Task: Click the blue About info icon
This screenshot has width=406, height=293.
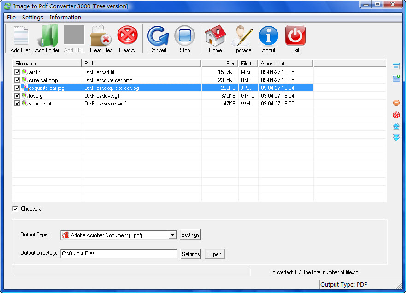Action: 269,36
